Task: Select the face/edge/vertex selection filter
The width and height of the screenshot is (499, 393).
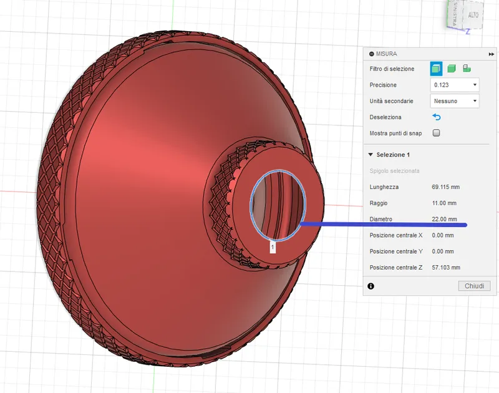Action: click(x=436, y=69)
